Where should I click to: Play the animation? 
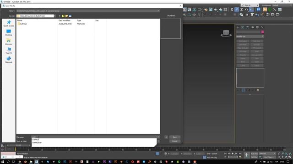pos(233,154)
